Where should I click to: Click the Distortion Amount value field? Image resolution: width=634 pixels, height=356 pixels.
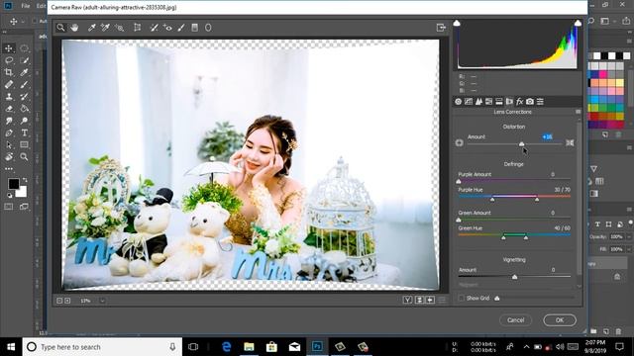point(547,136)
